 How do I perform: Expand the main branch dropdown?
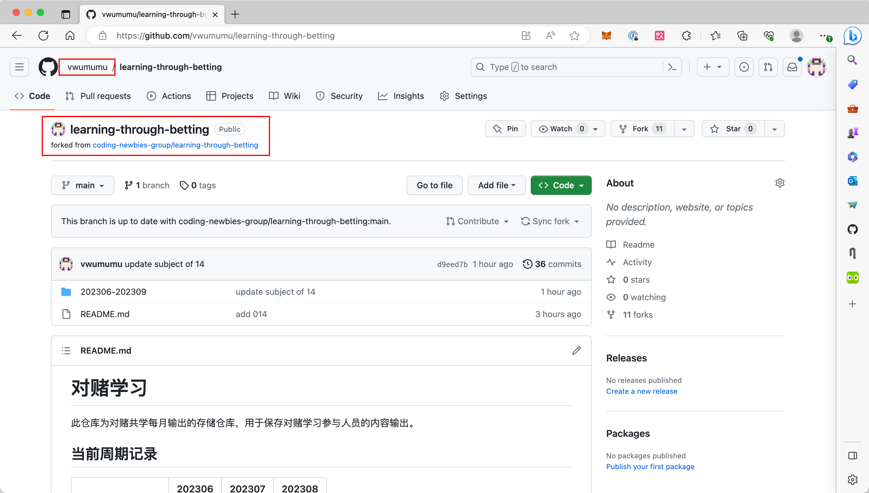[83, 185]
